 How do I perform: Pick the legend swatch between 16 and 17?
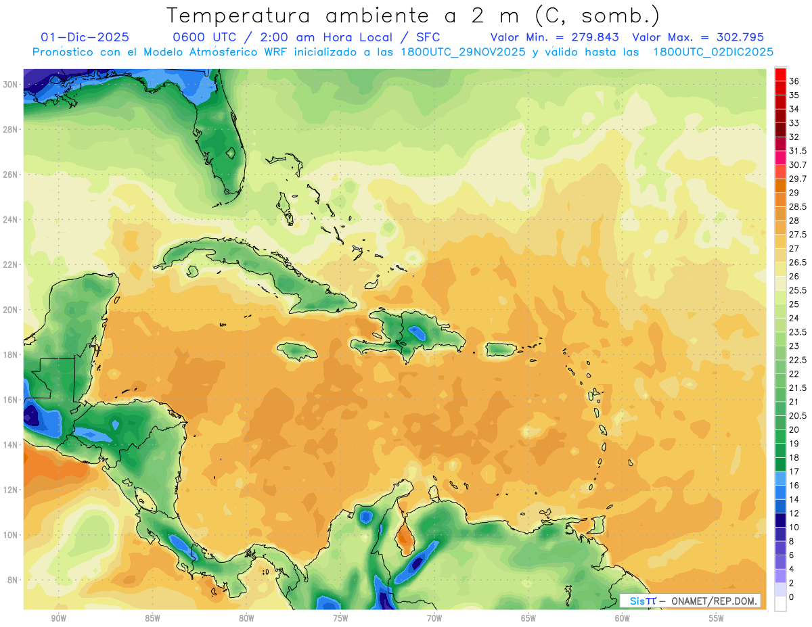[780, 478]
